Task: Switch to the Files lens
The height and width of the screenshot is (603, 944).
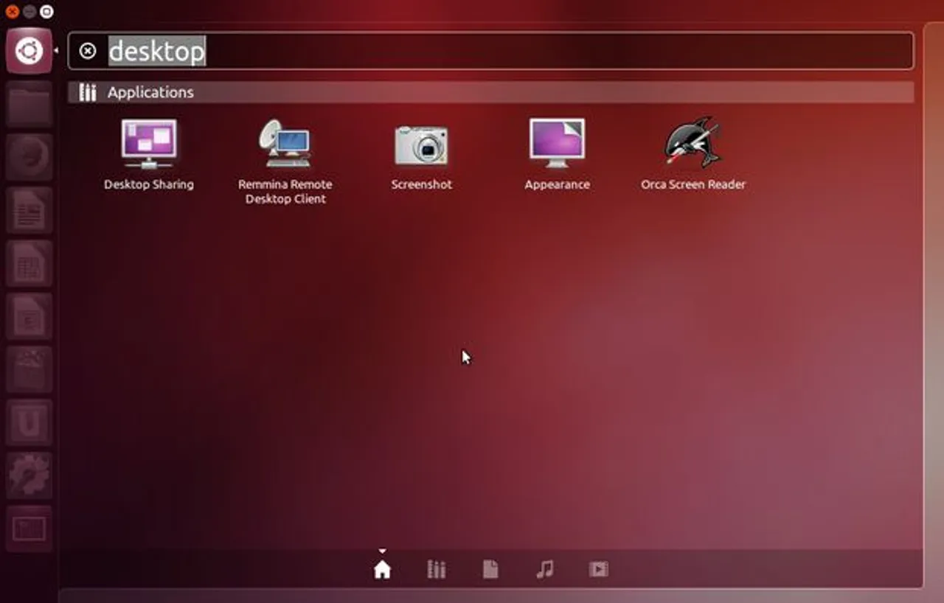Action: point(490,569)
